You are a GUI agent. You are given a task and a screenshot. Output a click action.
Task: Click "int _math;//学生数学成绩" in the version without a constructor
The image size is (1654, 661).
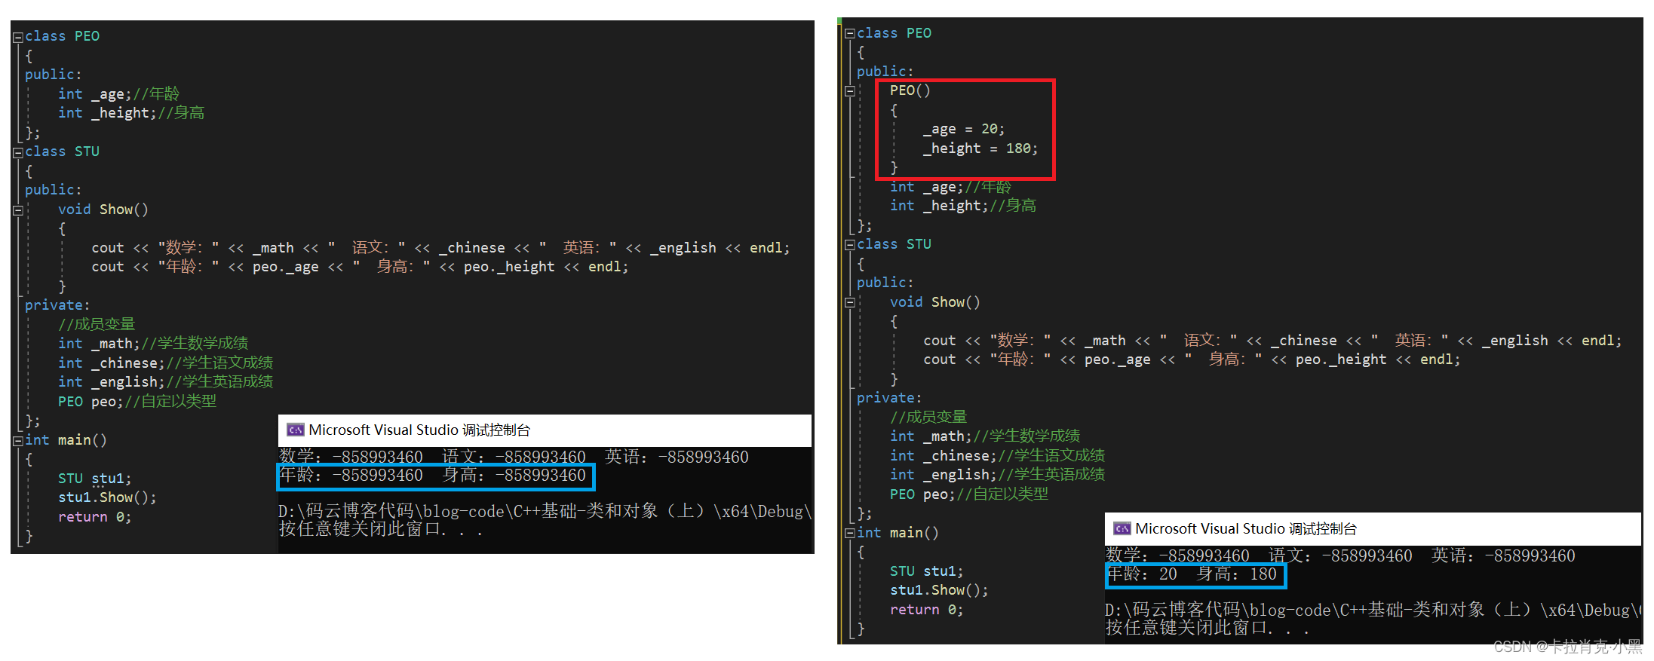point(153,344)
